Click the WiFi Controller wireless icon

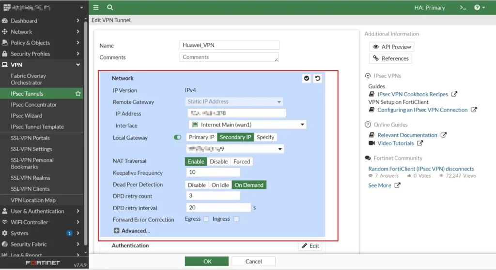5,222
